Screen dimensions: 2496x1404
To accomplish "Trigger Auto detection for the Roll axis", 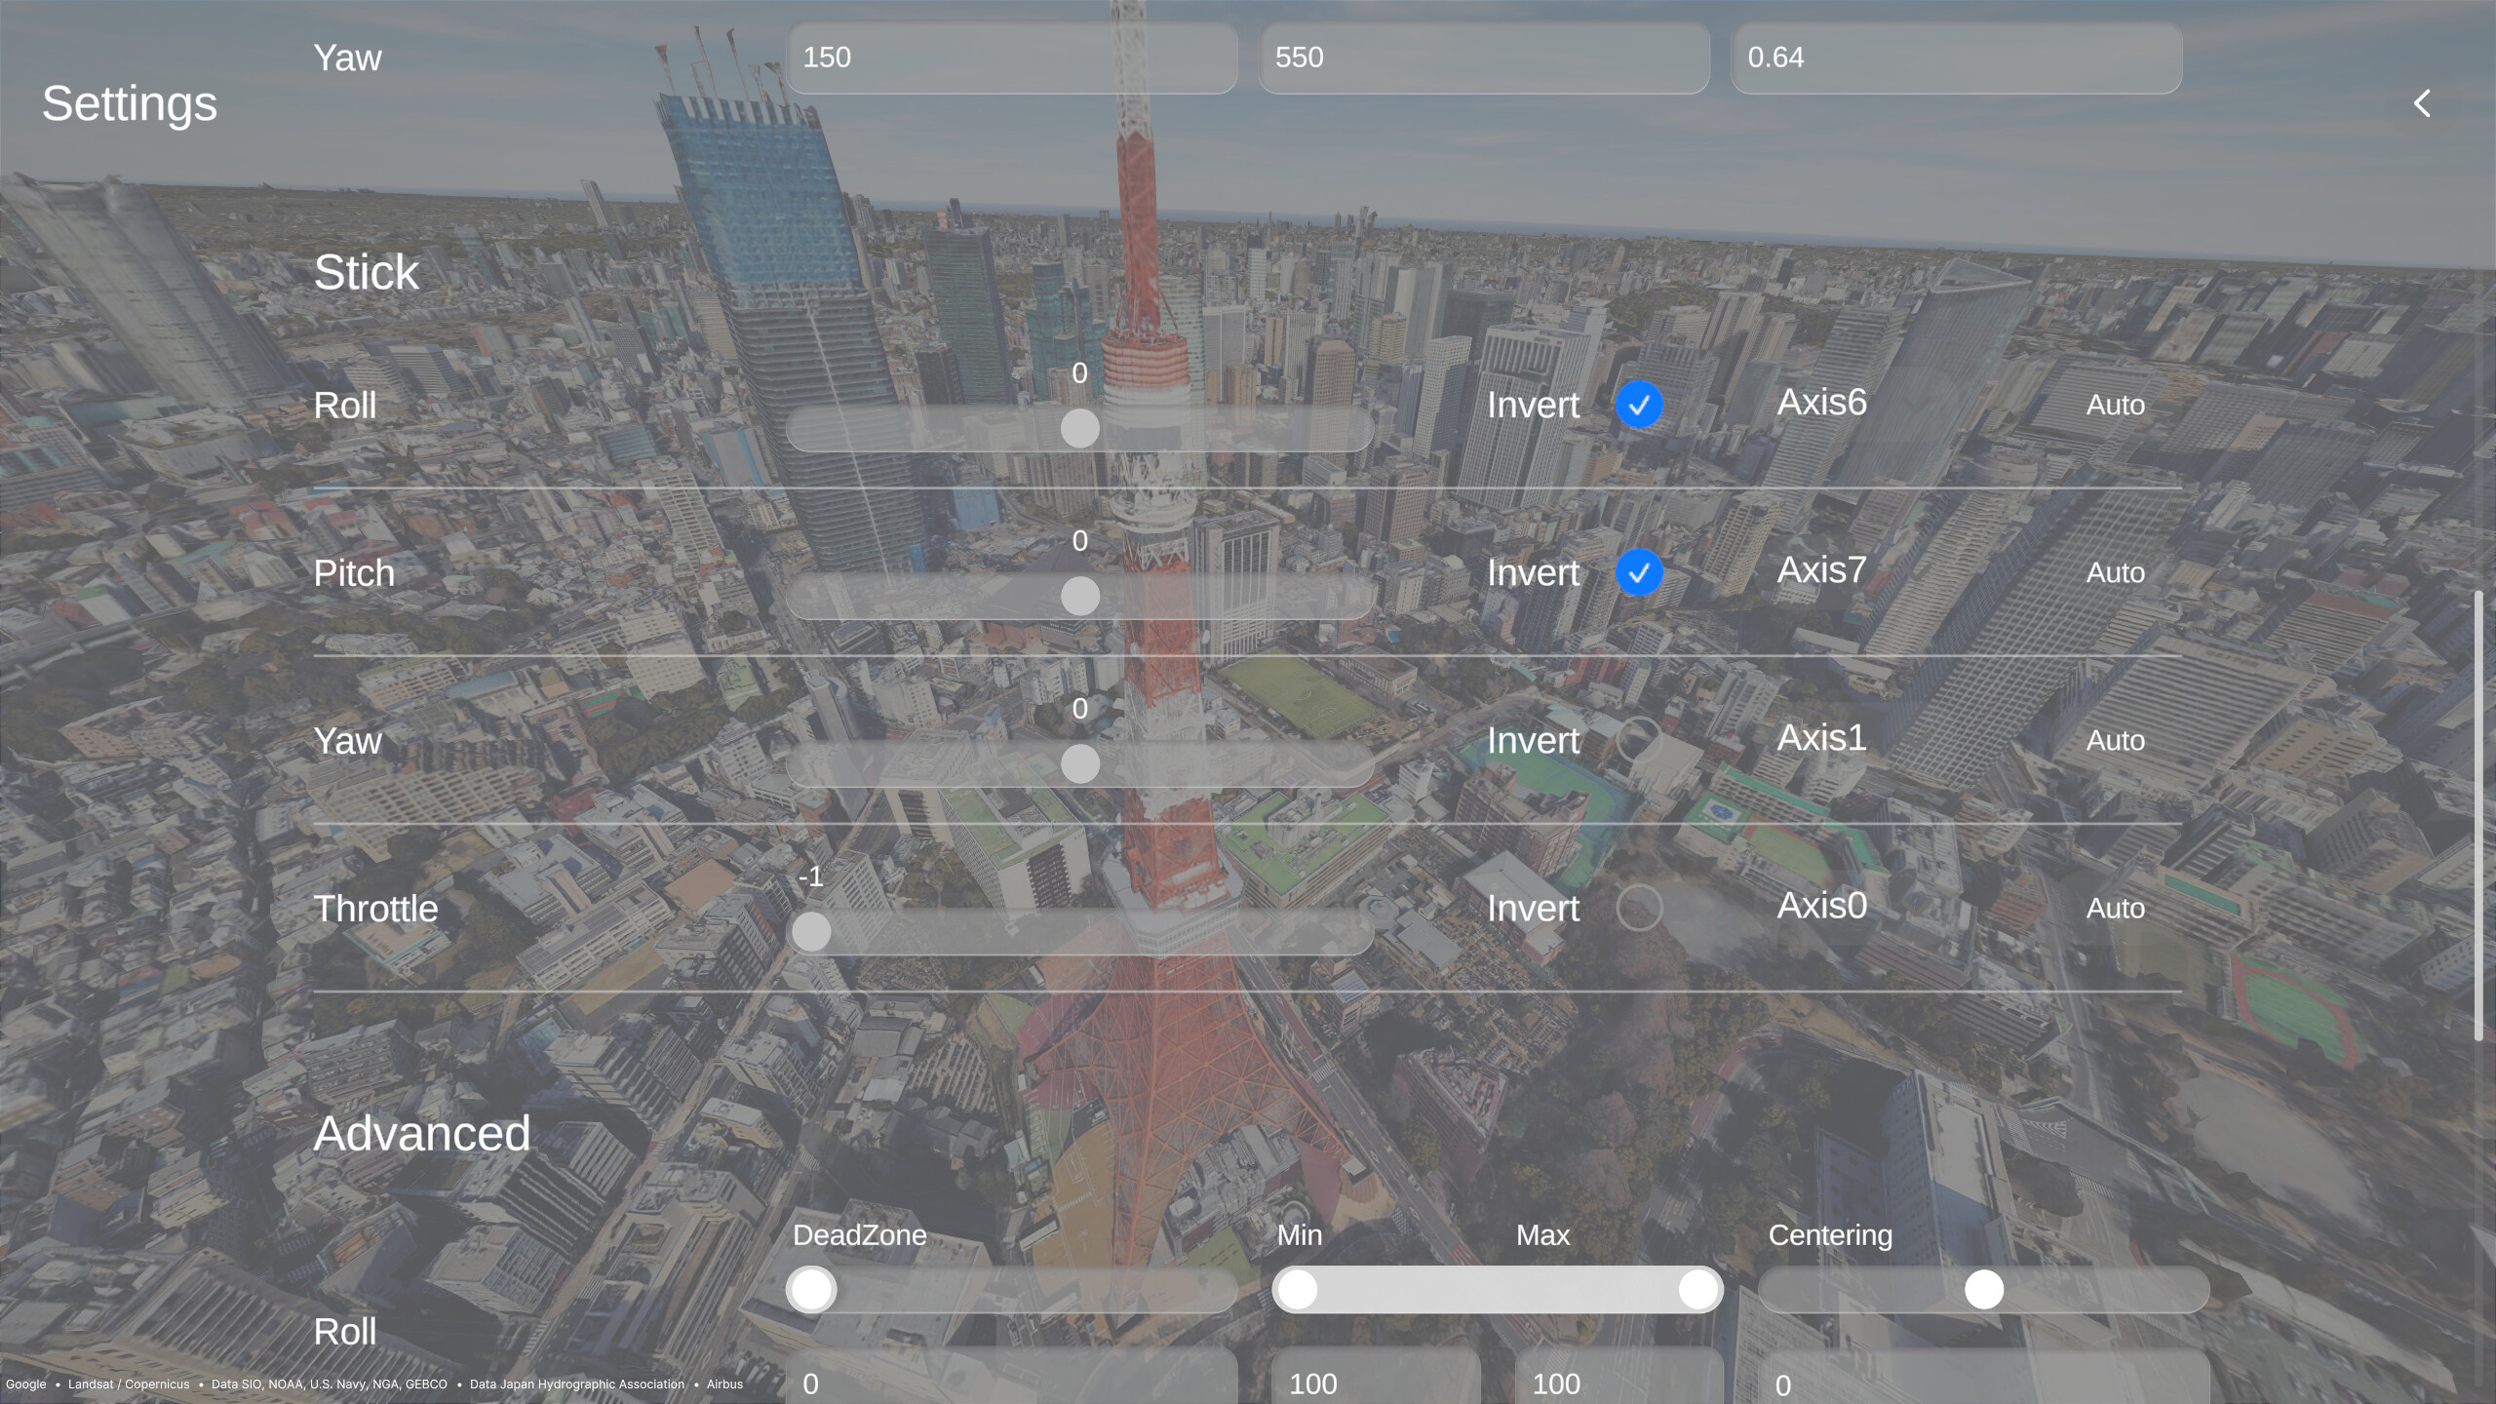I will 2115,405.
